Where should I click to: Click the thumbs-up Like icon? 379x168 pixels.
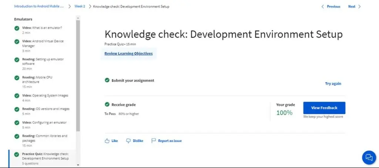point(107,141)
